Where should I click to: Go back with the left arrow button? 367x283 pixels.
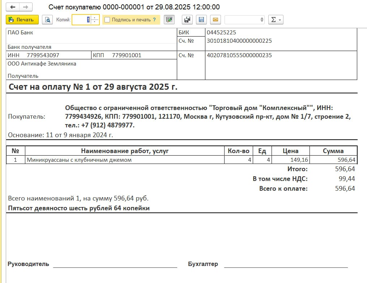click(x=13, y=7)
